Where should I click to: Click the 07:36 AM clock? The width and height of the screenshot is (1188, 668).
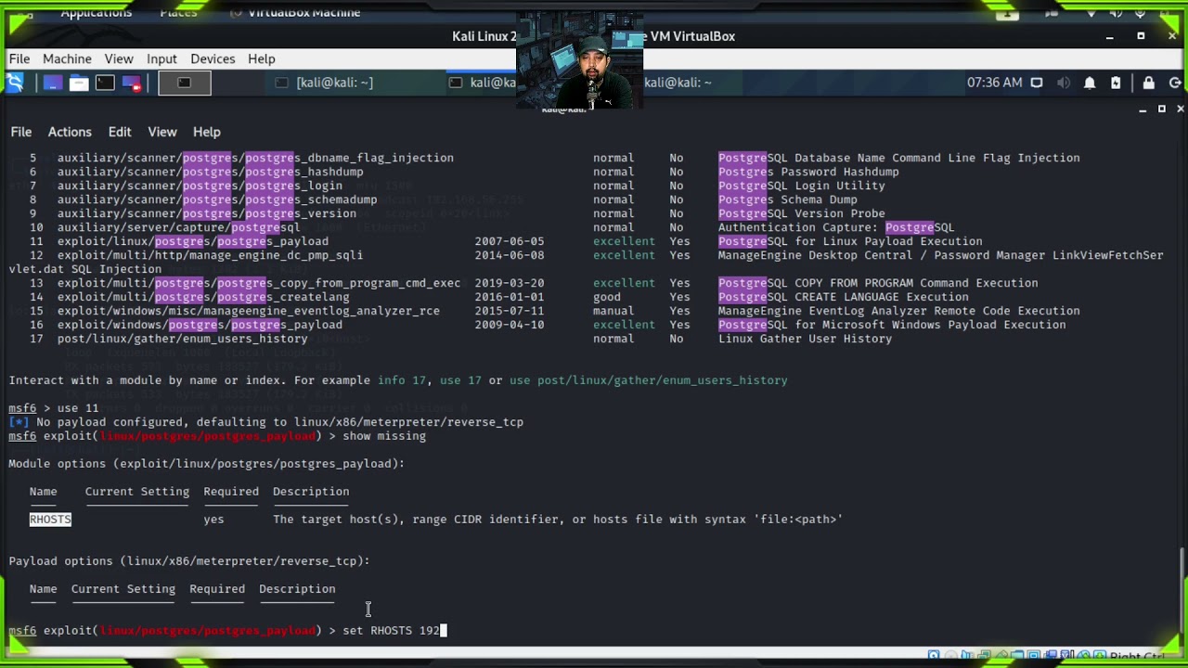coord(994,83)
